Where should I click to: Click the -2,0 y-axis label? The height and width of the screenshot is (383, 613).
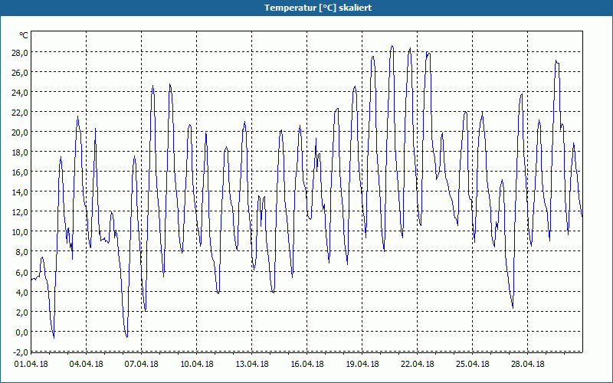[21, 352]
